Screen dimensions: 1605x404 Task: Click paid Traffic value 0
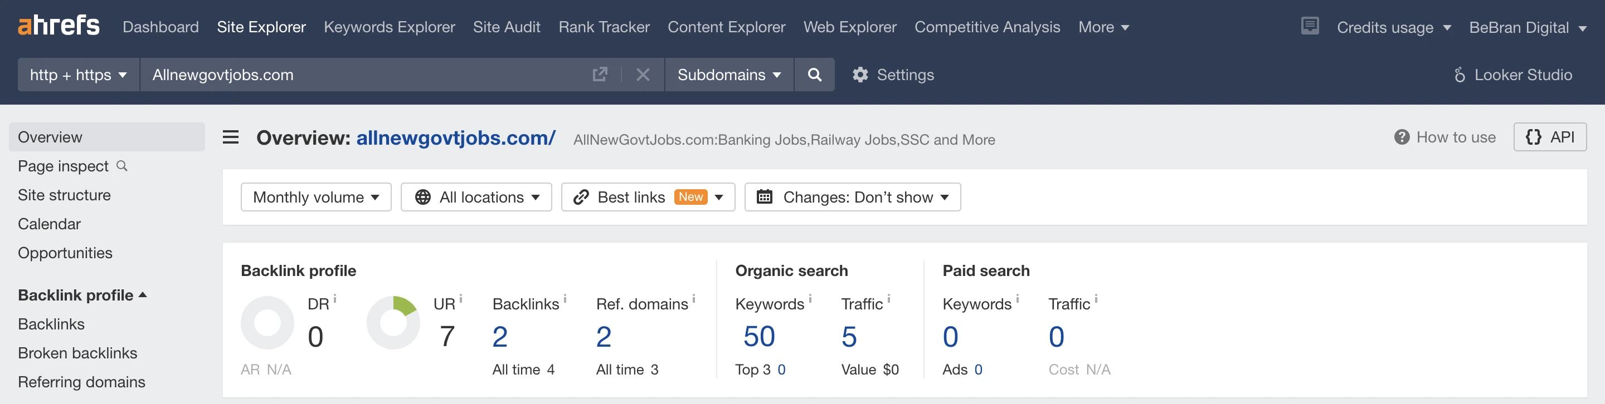point(1056,337)
